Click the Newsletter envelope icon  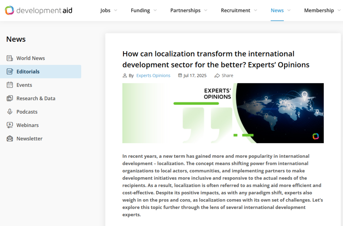tap(10, 138)
